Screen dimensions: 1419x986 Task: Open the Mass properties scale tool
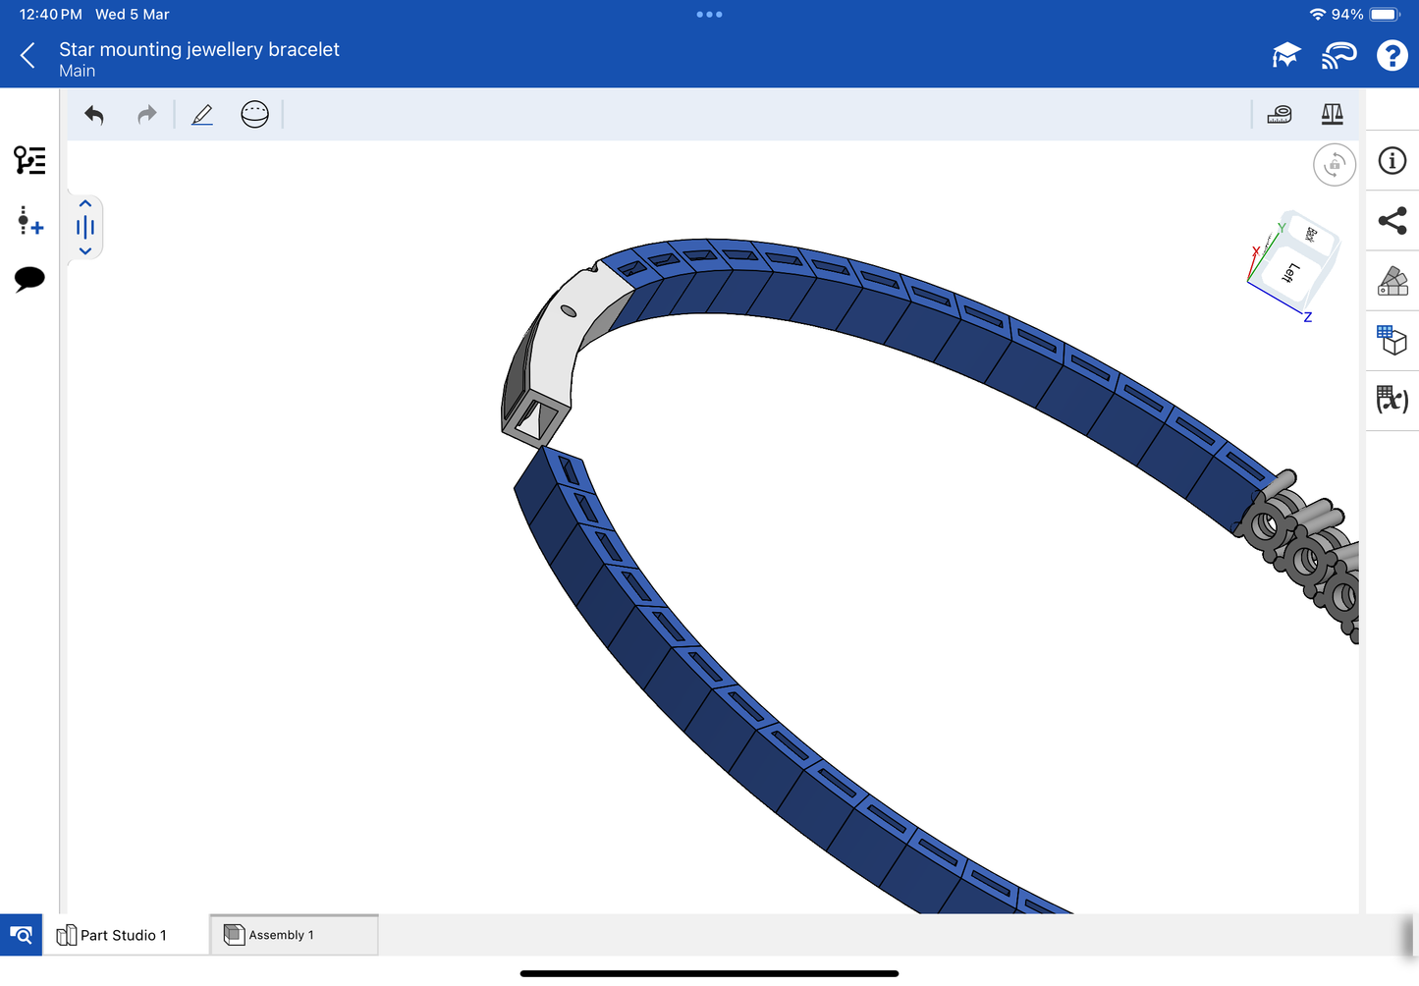click(x=1332, y=115)
